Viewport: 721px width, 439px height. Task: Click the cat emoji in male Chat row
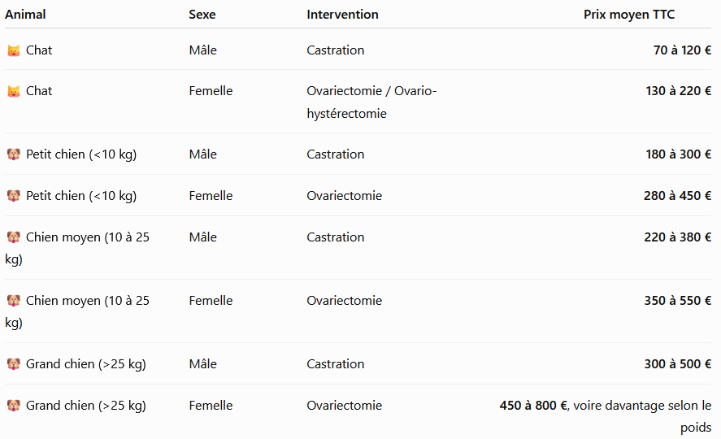[x=14, y=50]
